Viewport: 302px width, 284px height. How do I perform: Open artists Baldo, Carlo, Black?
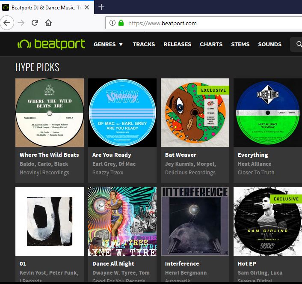click(x=44, y=164)
